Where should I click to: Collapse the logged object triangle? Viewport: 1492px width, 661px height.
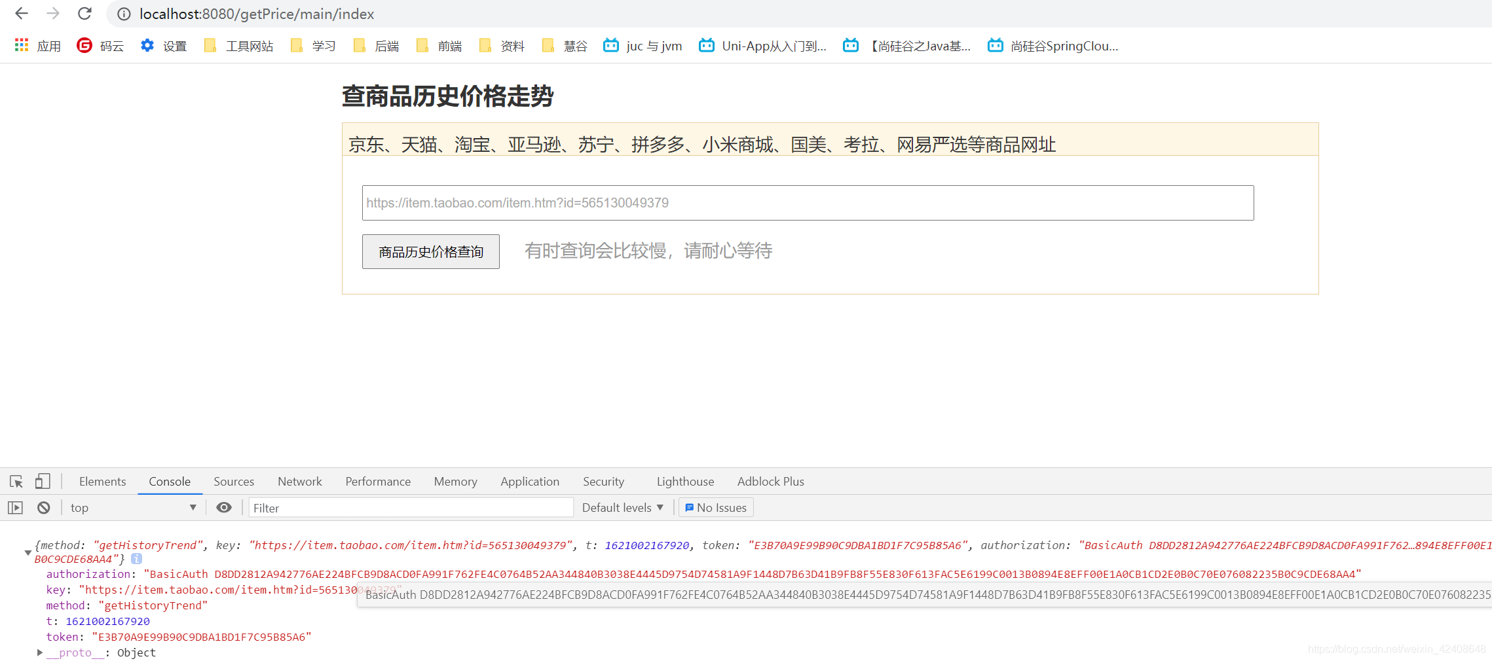click(x=28, y=552)
